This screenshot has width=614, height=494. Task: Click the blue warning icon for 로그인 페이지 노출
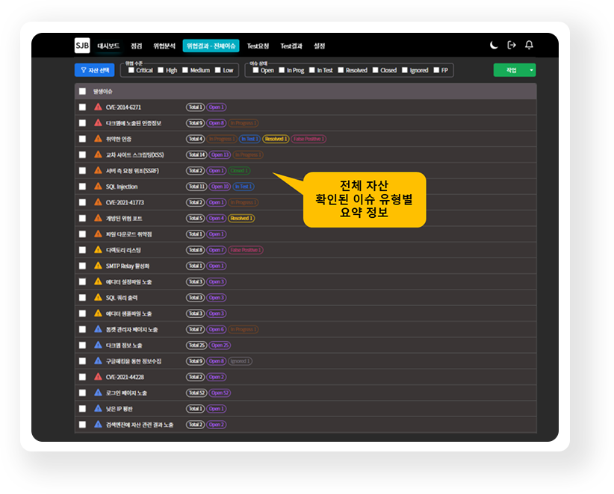coord(98,393)
